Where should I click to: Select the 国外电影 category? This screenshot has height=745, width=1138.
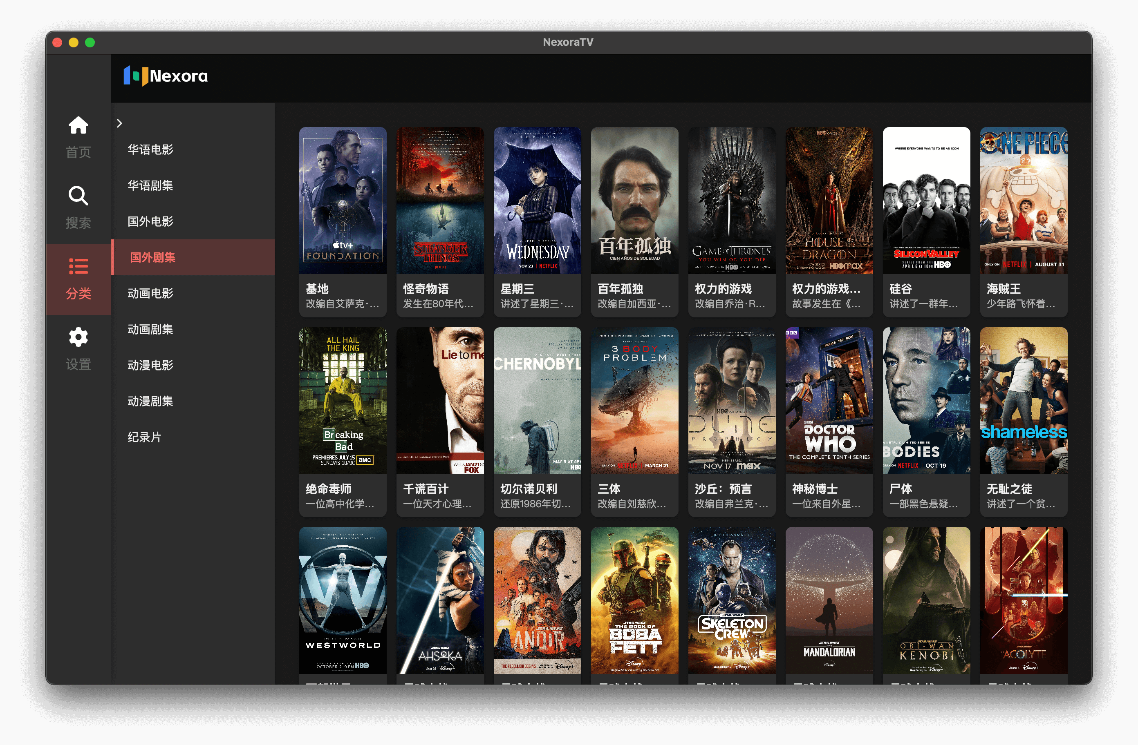click(x=150, y=221)
